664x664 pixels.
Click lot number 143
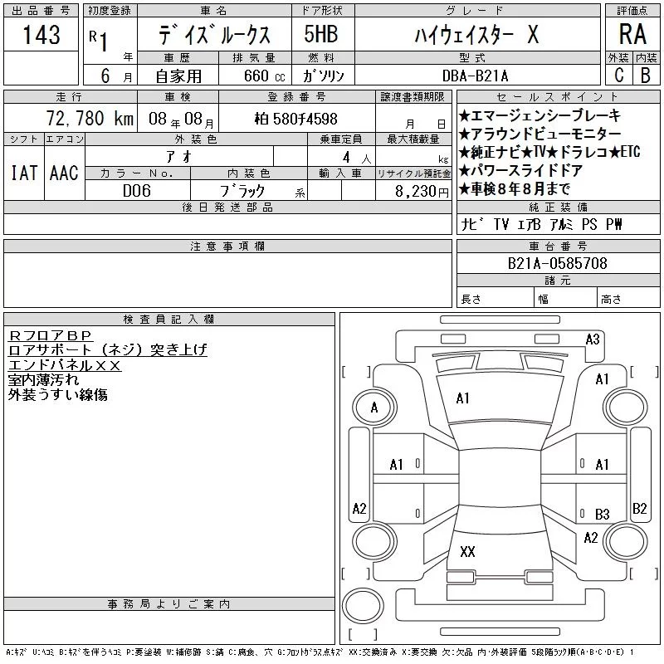click(41, 35)
